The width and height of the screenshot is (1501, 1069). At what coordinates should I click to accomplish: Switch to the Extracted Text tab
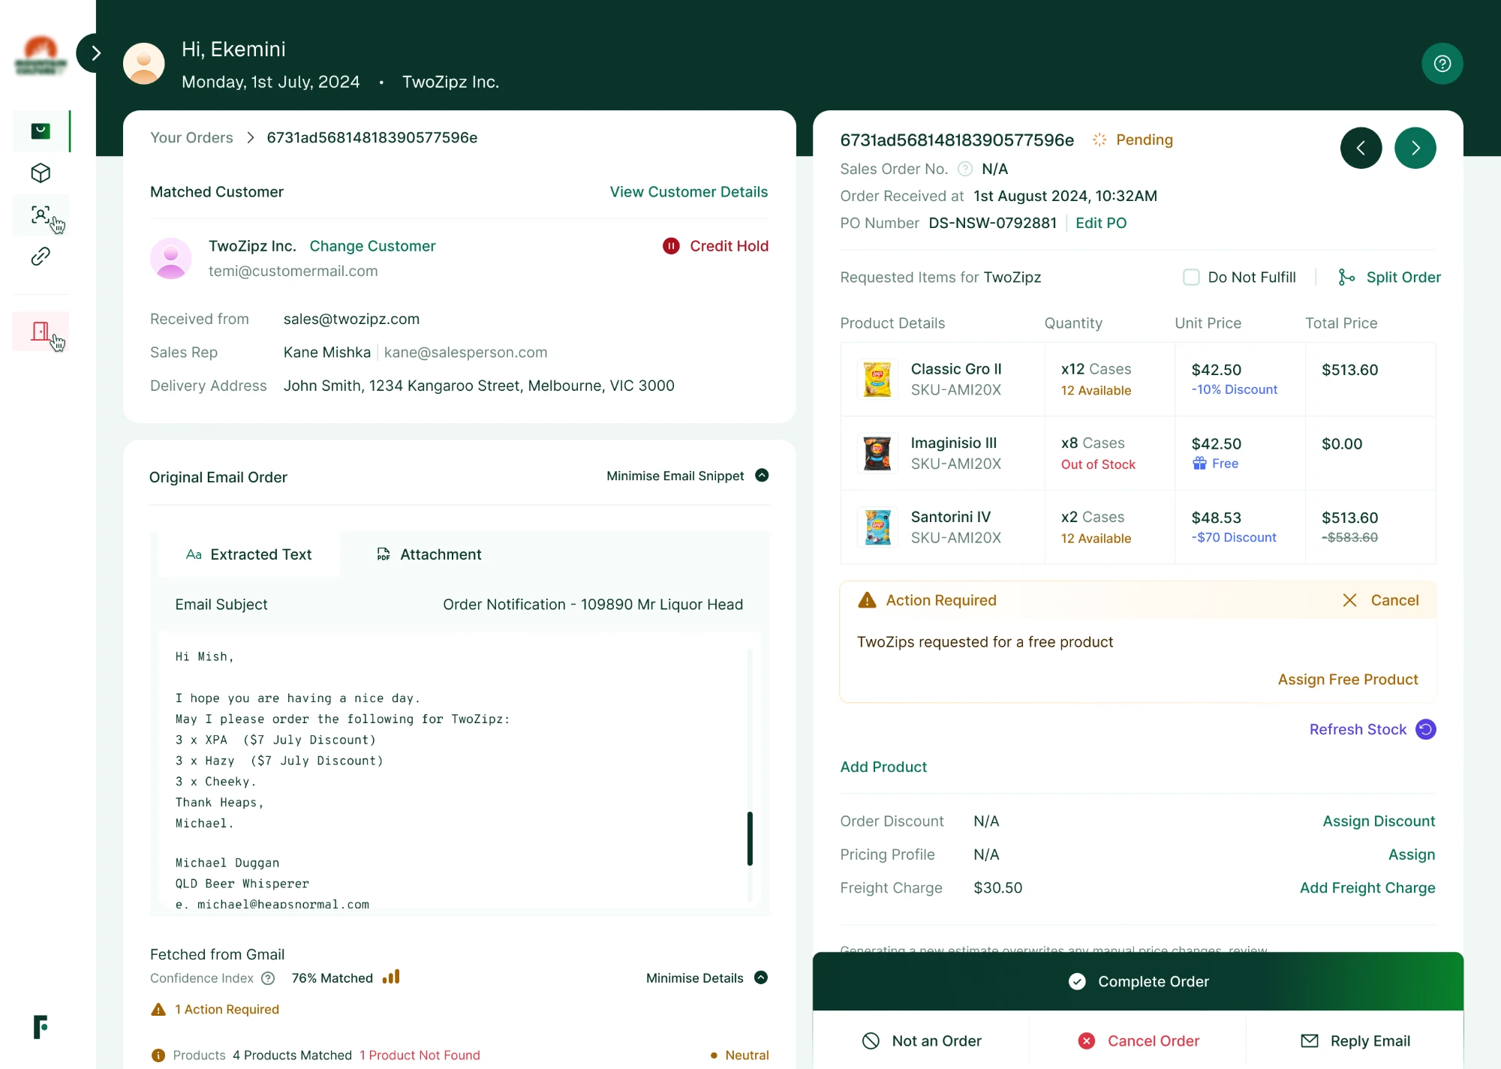(249, 554)
